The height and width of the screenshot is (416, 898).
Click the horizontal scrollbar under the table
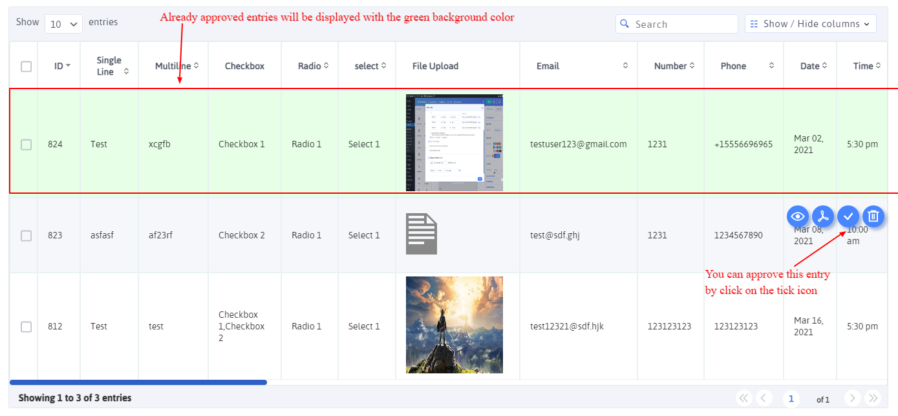(x=138, y=382)
